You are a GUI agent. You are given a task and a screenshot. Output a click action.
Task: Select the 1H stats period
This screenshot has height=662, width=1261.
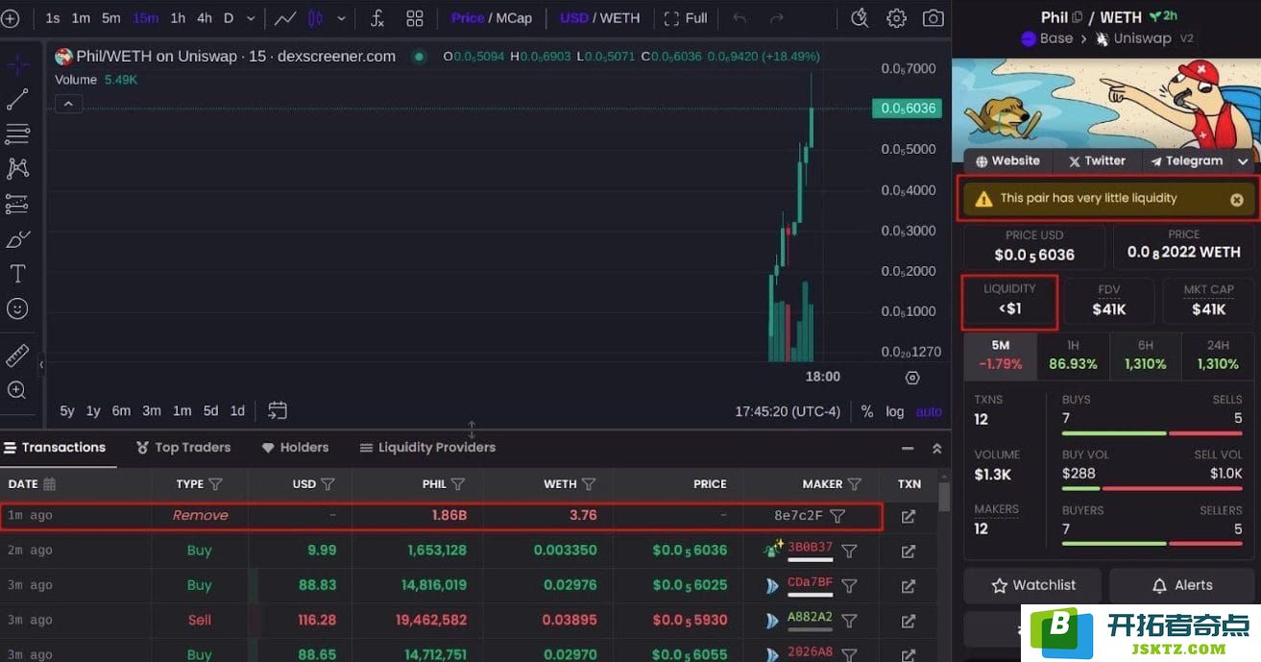(x=1074, y=356)
